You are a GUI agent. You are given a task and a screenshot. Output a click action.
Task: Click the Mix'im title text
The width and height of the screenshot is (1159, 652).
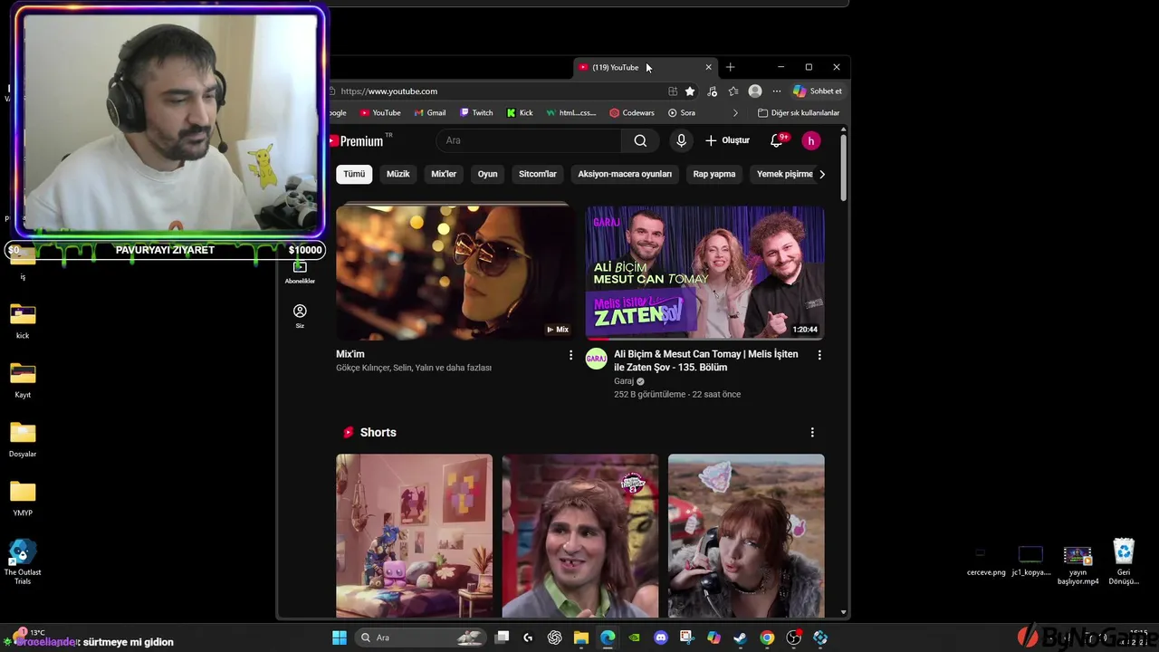pyautogui.click(x=350, y=354)
